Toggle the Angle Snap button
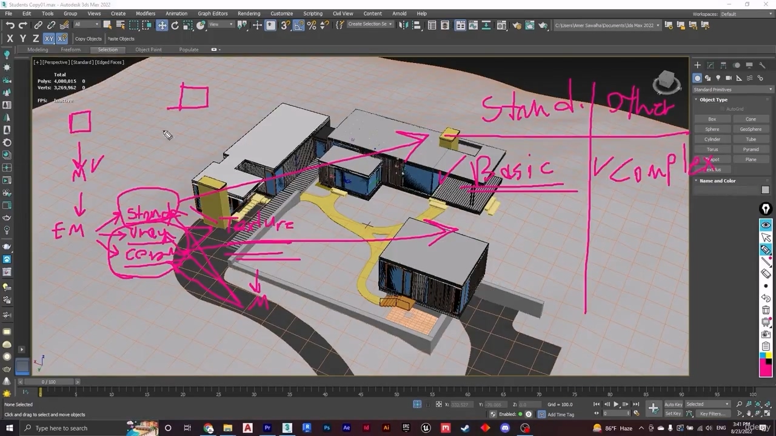This screenshot has height=436, width=776. (x=299, y=25)
